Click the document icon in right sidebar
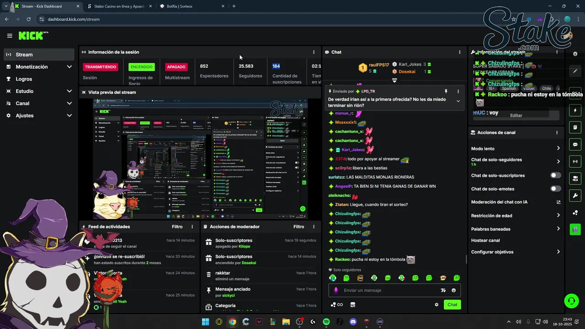 tap(575, 127)
